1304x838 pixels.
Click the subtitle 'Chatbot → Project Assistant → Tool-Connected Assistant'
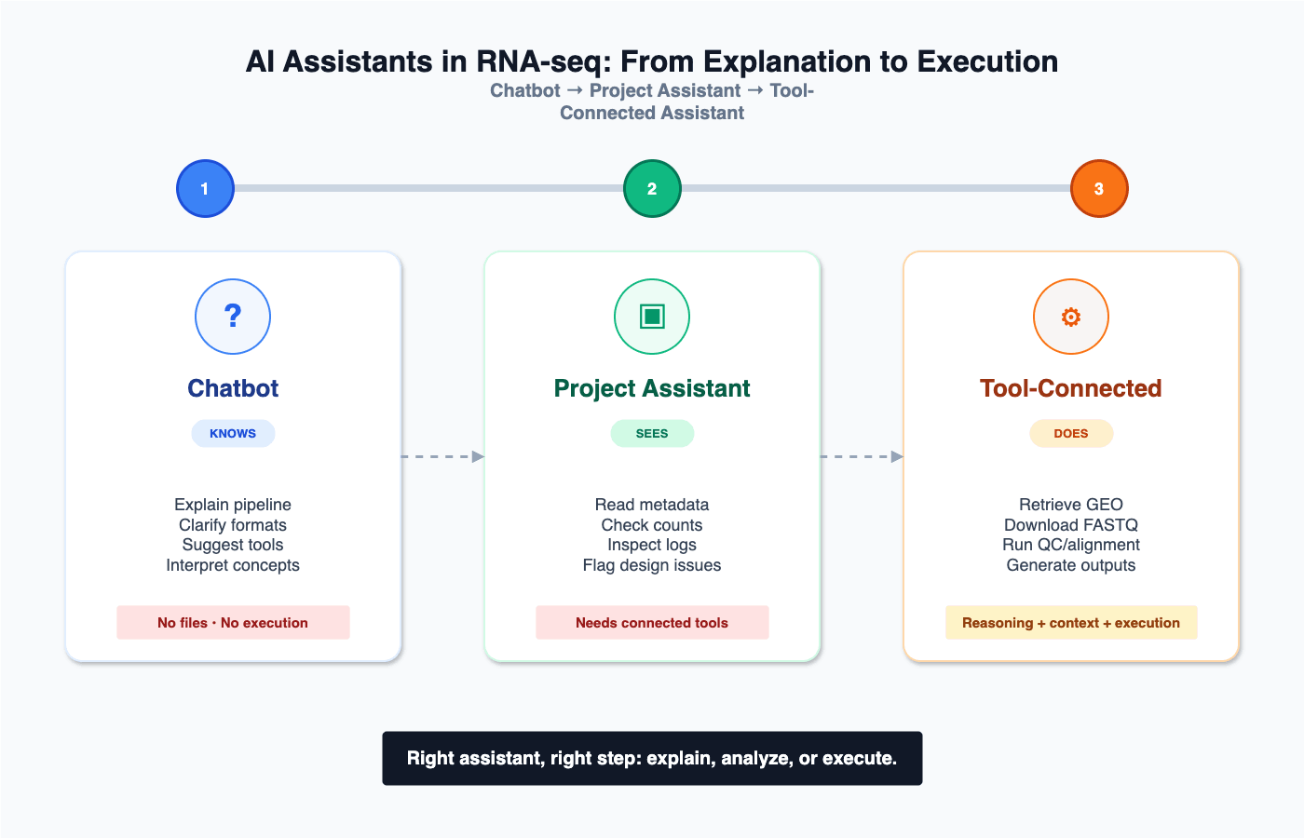pyautogui.click(x=652, y=101)
